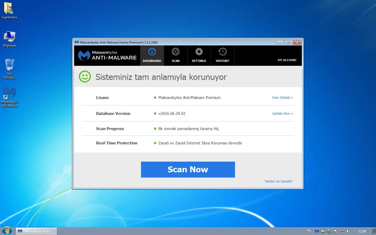Start a scan with Scan Now
The height and width of the screenshot is (235, 376).
(188, 169)
